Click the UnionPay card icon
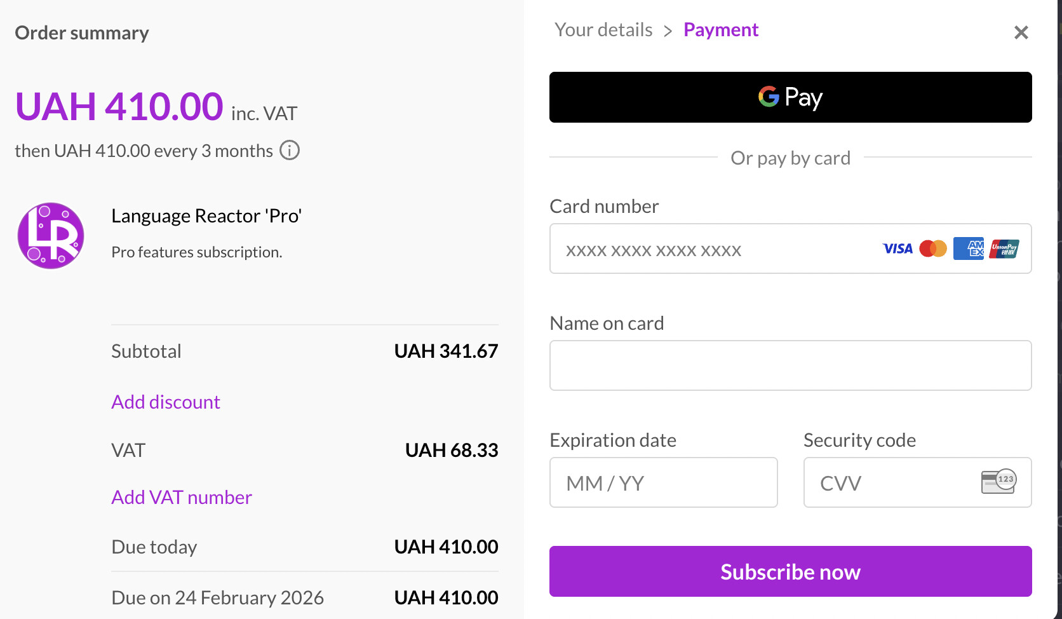This screenshot has width=1062, height=619. tap(1004, 248)
